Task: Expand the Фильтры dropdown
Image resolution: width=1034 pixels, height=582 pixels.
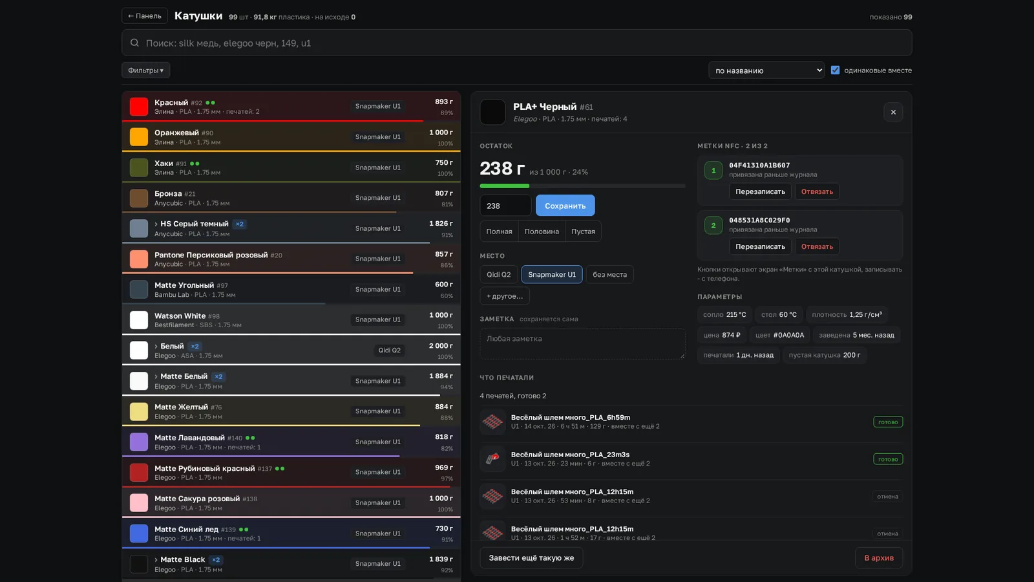Action: [x=146, y=70]
